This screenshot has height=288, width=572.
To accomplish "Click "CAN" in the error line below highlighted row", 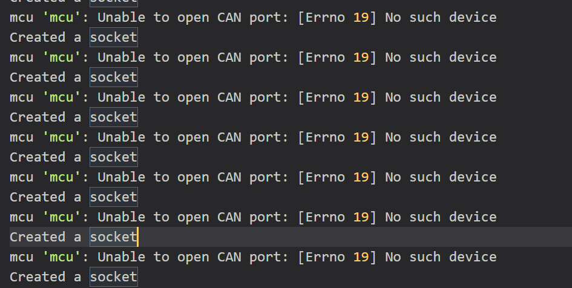I will click(229, 257).
